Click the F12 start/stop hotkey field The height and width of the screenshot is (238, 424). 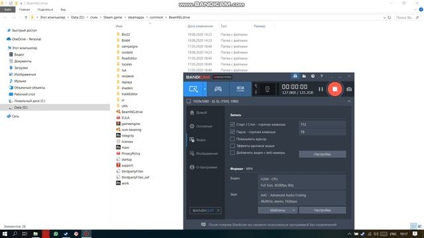323,124
